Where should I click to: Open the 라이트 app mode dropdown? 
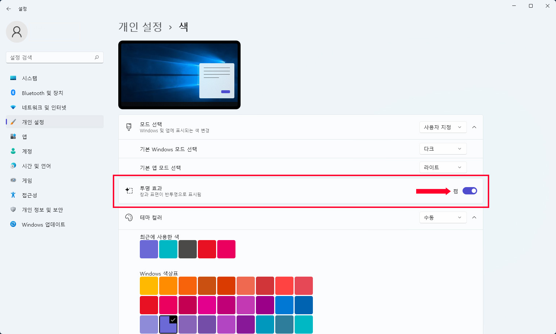coord(443,167)
